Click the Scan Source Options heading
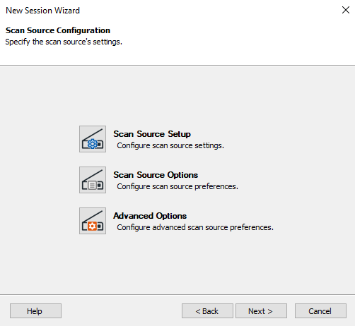Image resolution: width=355 pixels, height=326 pixels. (x=156, y=175)
